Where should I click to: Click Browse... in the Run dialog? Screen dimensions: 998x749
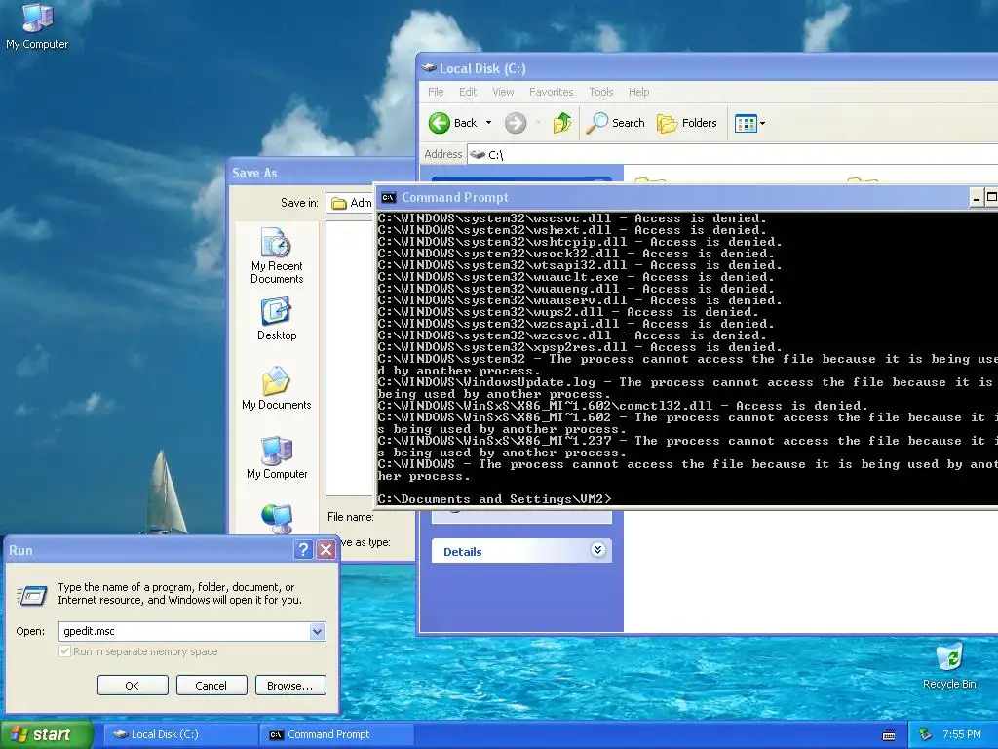[x=290, y=686]
